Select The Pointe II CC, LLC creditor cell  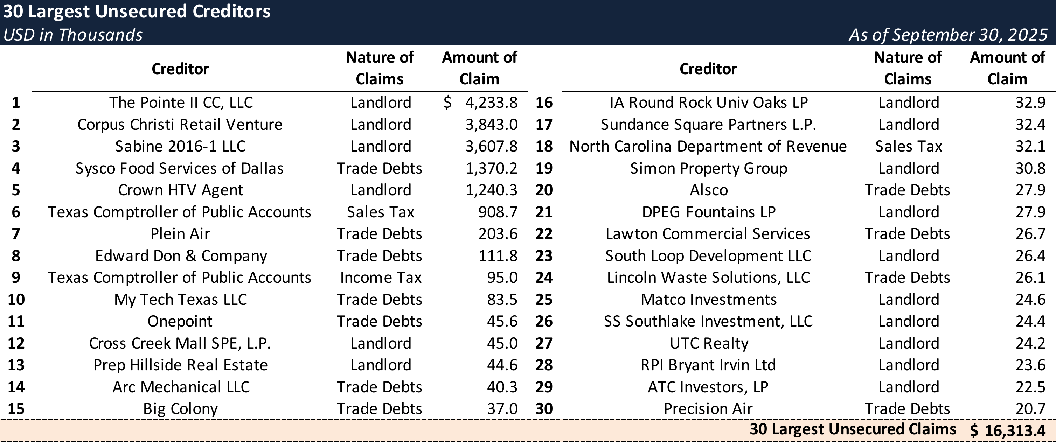(x=181, y=103)
